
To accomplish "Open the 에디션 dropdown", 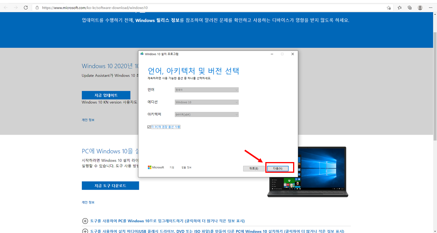I will pyautogui.click(x=207, y=102).
